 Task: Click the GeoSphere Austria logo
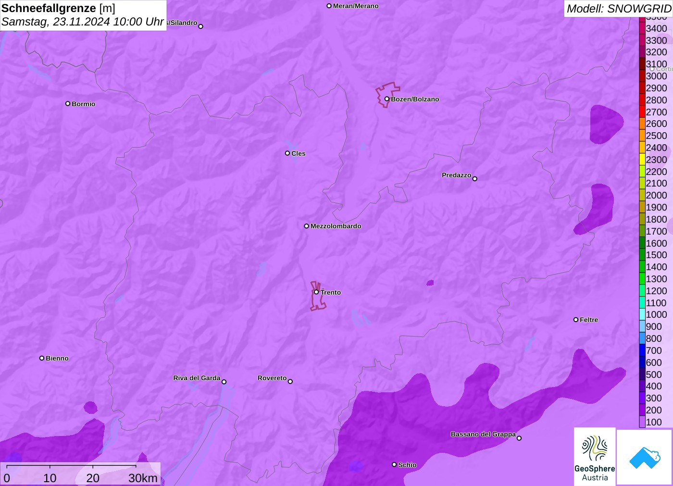coord(595,456)
